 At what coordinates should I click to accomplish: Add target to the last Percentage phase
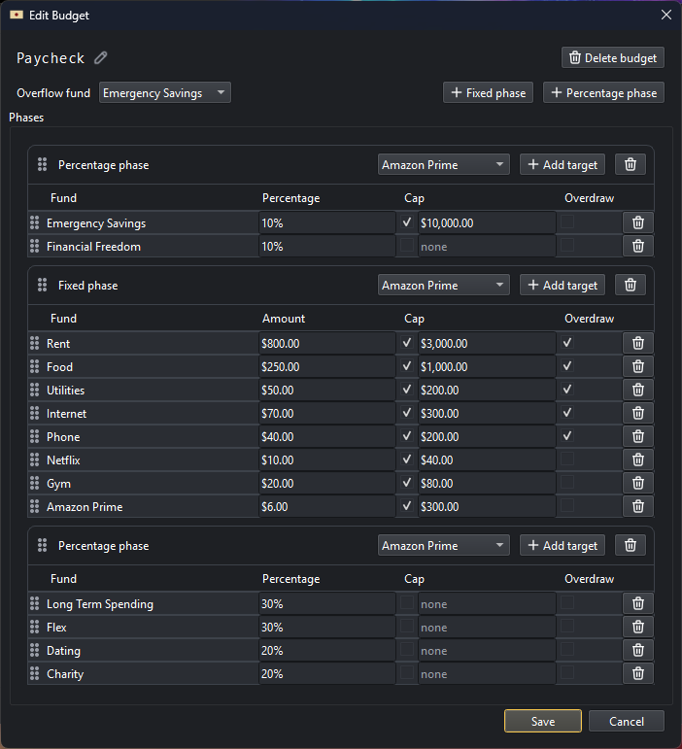563,546
